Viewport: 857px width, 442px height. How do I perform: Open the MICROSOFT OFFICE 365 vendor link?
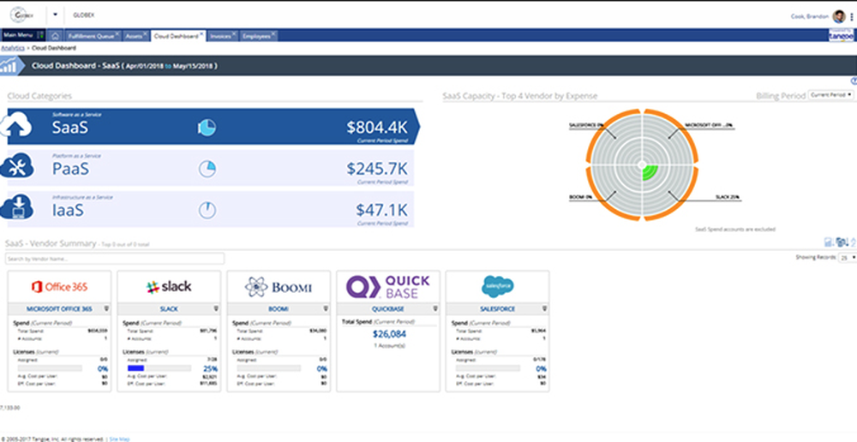click(x=59, y=308)
